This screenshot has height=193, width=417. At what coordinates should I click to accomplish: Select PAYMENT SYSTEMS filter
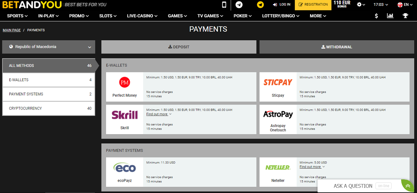pyautogui.click(x=49, y=94)
